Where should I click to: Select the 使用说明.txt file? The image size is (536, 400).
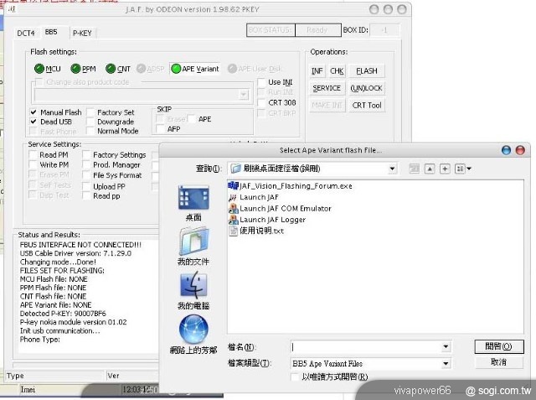256,231
